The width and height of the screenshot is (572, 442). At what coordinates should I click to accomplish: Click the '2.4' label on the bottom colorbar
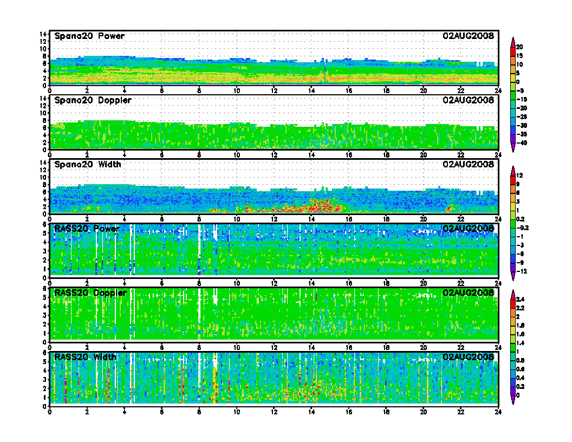(x=521, y=300)
